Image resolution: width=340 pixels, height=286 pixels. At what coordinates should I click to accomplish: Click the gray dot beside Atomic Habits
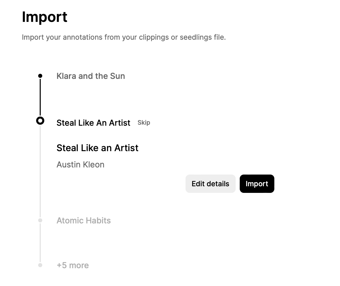click(40, 220)
